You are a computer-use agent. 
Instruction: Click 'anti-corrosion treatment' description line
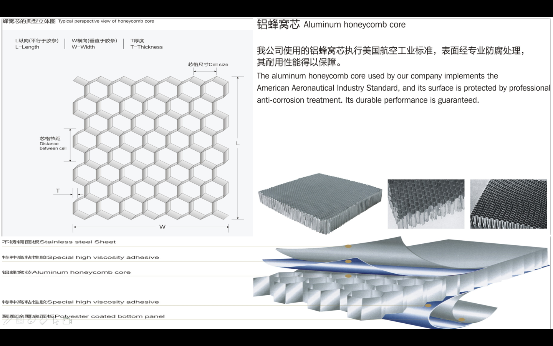(368, 100)
